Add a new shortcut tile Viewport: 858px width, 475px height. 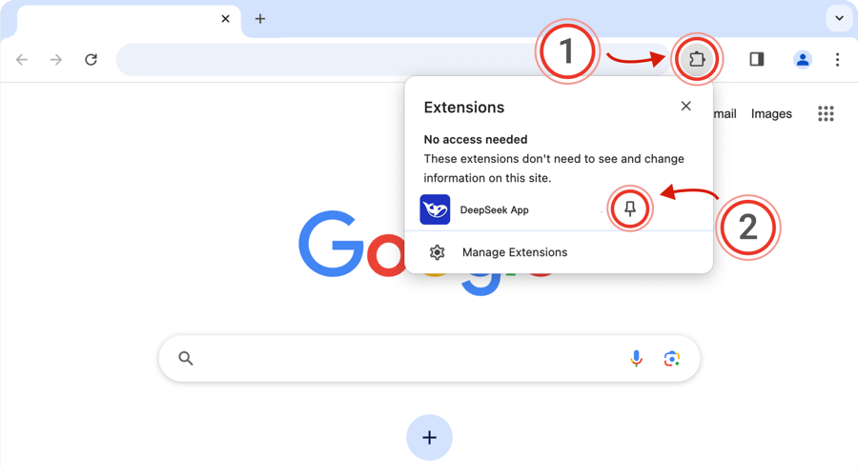430,437
